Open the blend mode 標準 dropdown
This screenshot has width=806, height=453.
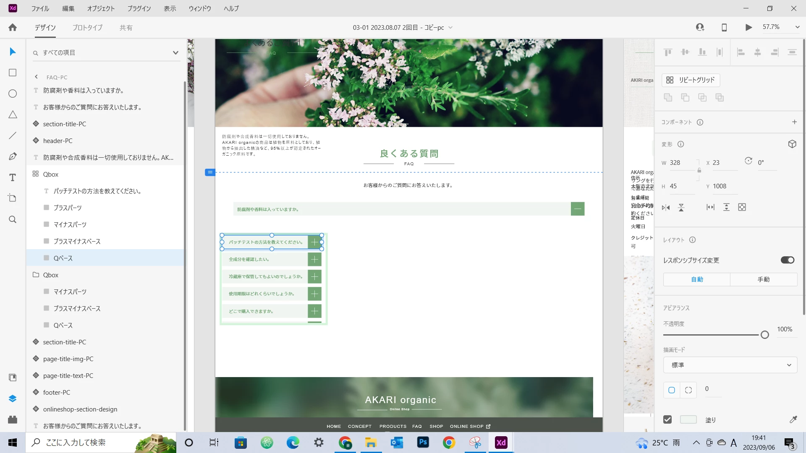coord(730,365)
